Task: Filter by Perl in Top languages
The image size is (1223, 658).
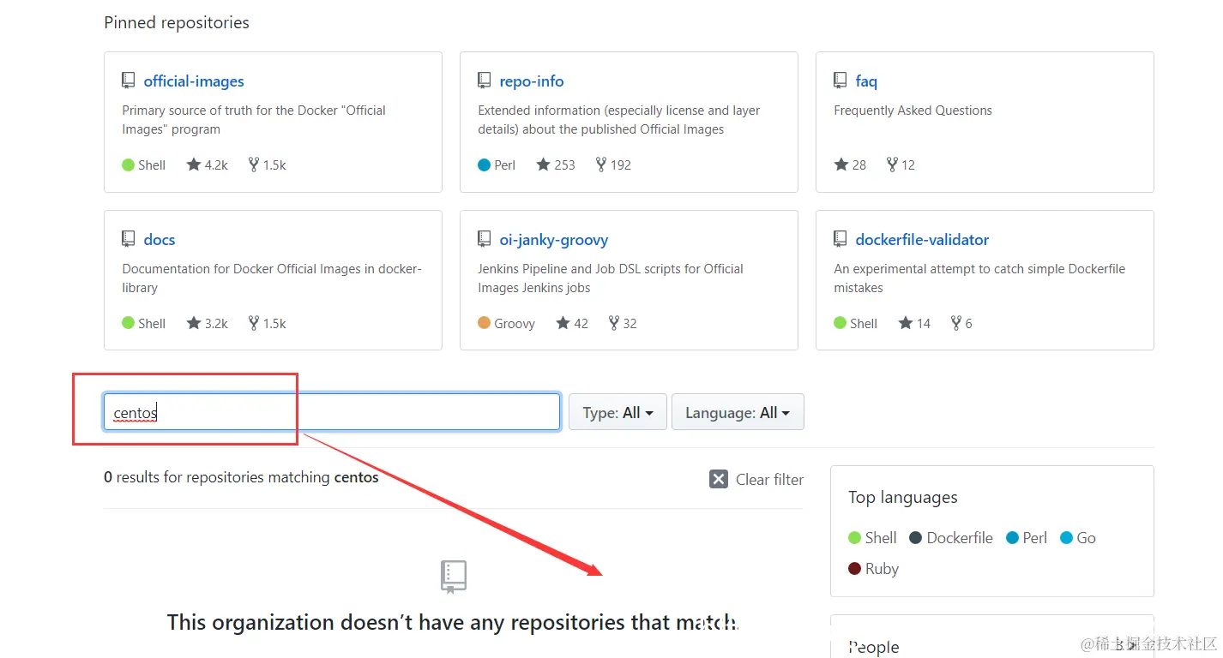Action: (x=1027, y=538)
